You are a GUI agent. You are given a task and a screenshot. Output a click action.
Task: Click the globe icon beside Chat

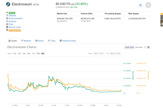point(7,24)
